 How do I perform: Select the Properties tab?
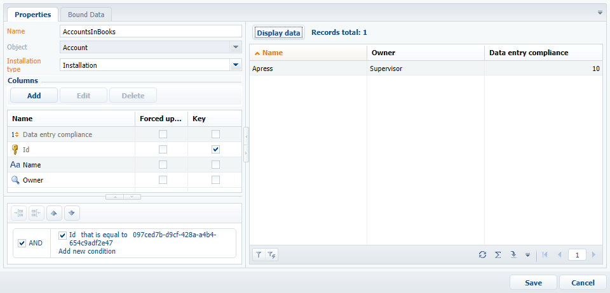[33, 14]
